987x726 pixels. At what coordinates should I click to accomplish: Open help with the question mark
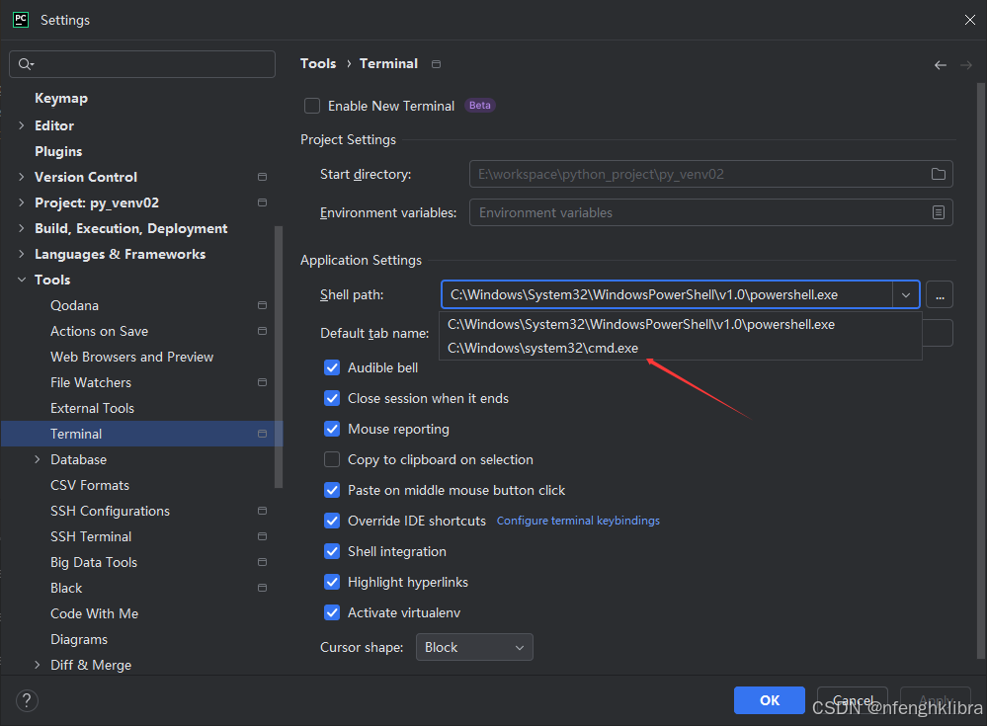pos(27,700)
